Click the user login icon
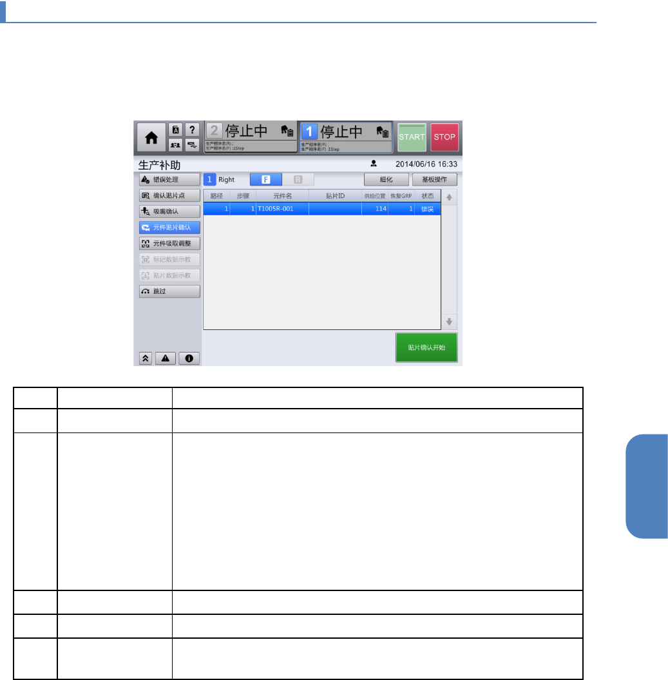 click(x=374, y=164)
